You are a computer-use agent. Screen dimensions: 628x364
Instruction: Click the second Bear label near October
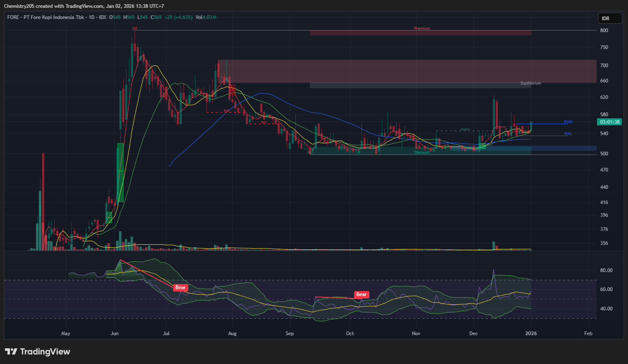click(361, 294)
